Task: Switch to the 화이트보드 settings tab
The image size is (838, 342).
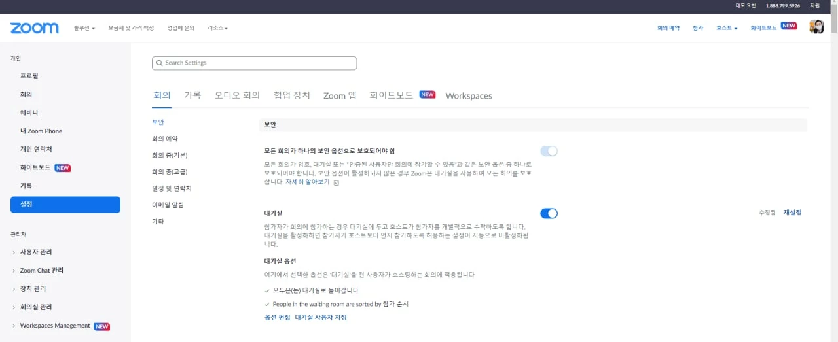Action: point(392,95)
